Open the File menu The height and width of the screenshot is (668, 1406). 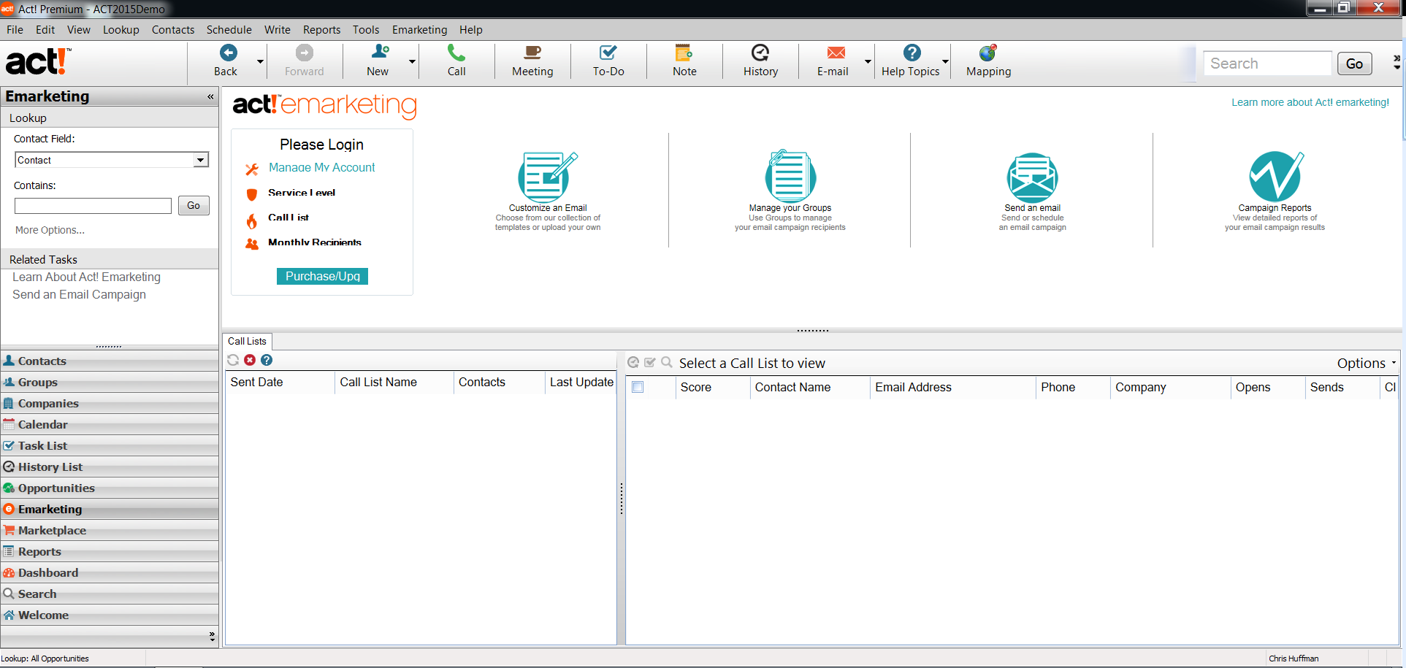click(x=15, y=30)
